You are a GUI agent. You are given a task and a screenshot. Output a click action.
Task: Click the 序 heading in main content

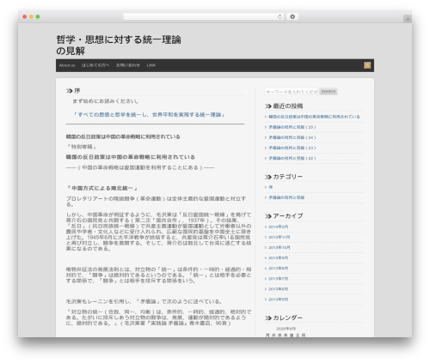(x=77, y=91)
